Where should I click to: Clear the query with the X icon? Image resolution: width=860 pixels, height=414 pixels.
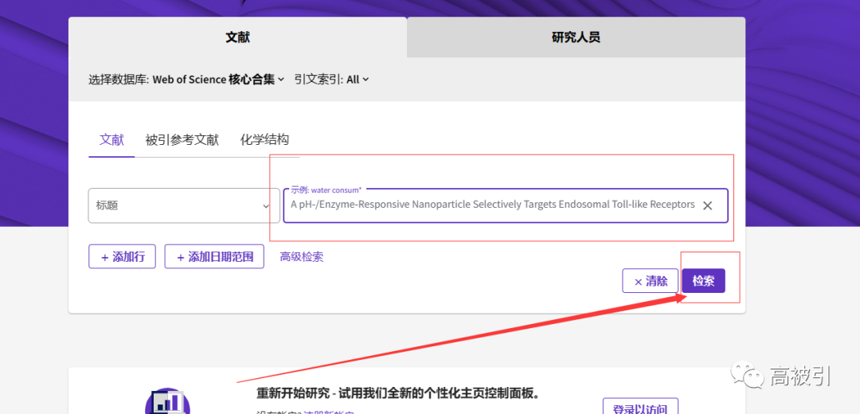(708, 205)
